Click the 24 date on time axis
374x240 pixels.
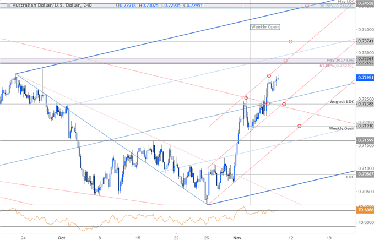pos(23,238)
